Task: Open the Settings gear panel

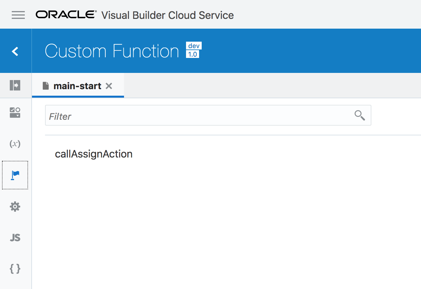Action: (15, 206)
